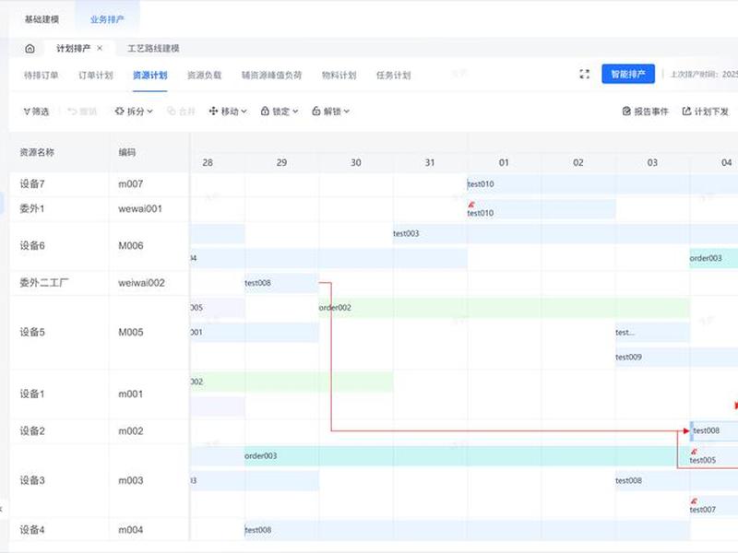Click the 移动 move icon

click(x=213, y=112)
